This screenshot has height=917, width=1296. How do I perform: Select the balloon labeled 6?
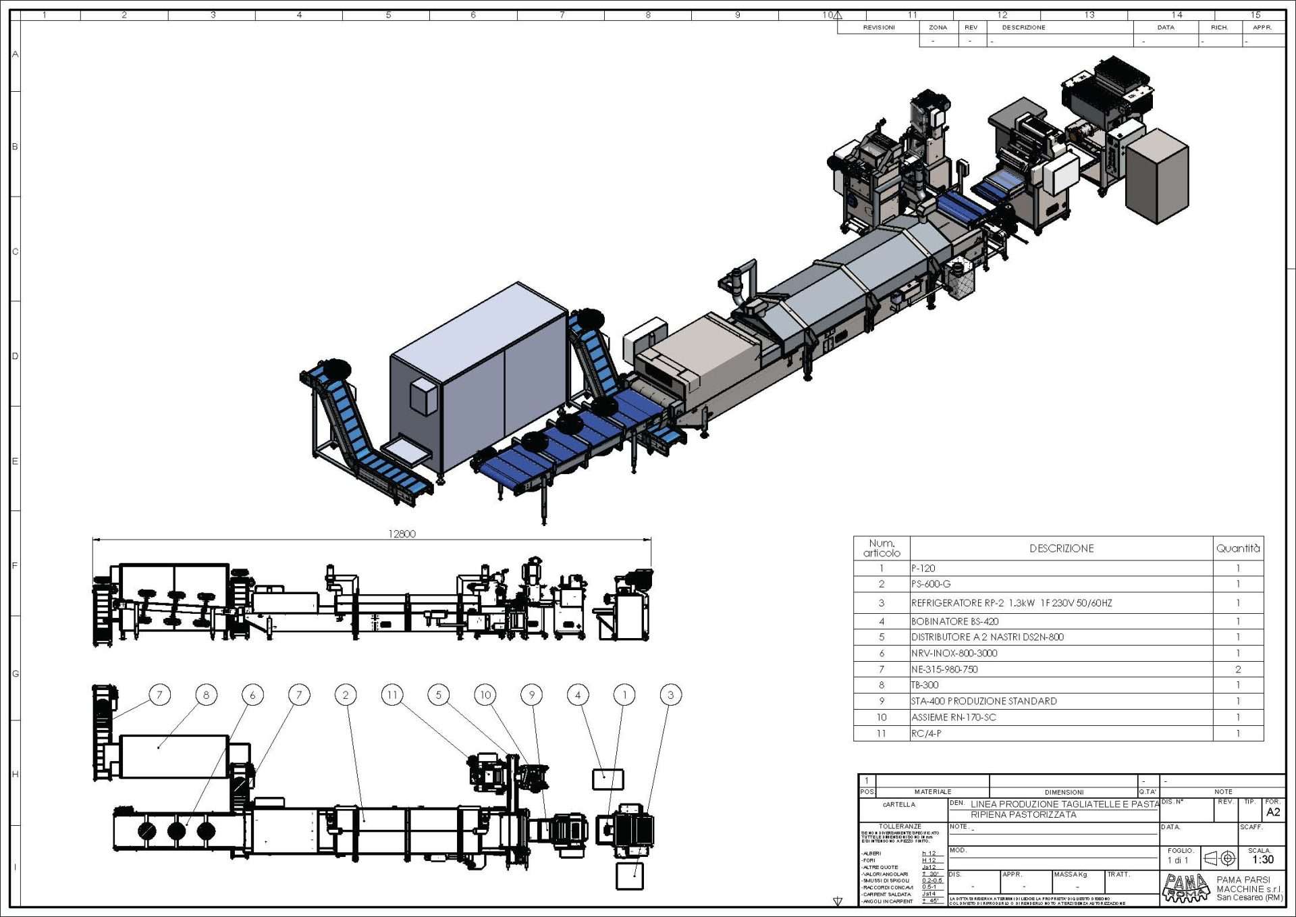pos(252,694)
